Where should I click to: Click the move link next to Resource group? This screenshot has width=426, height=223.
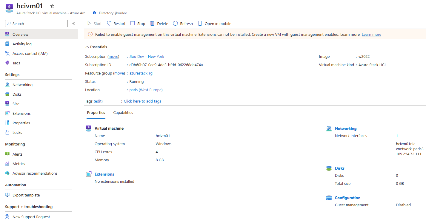(x=119, y=73)
